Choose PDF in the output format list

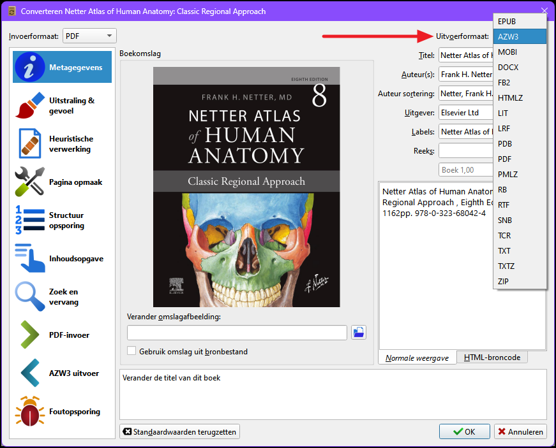tap(520, 159)
